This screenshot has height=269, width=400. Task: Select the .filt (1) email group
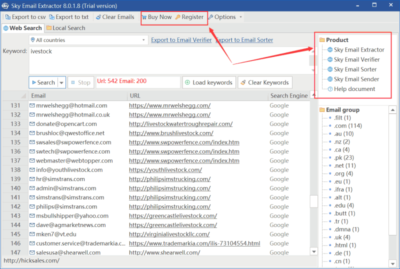click(x=342, y=118)
